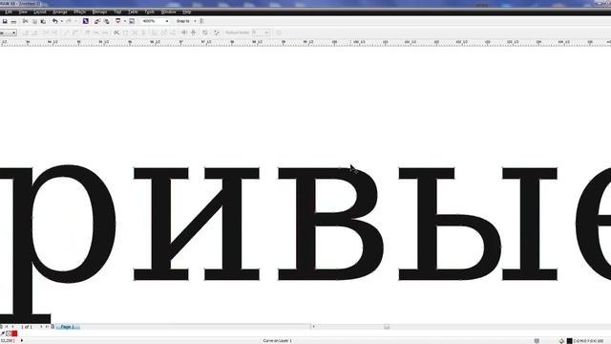Click the Delete nodes icon
The width and height of the screenshot is (611, 344).
[x=34, y=32]
